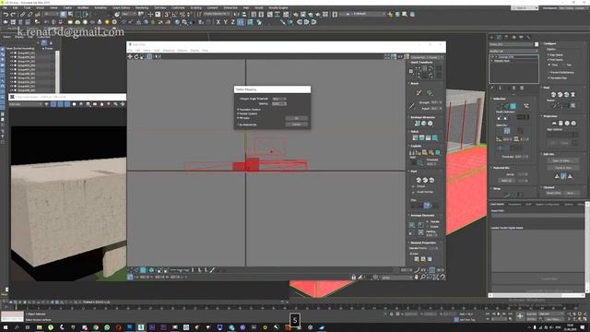Toggle visibility eye of first Group row
The image size is (590, 332).
pyautogui.click(x=12, y=53)
